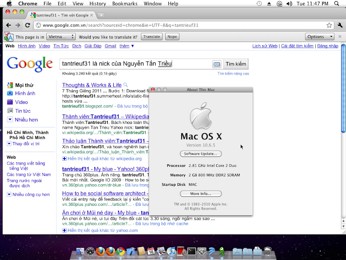
Task: Open System Preferences in the Dock
Action: (202, 251)
